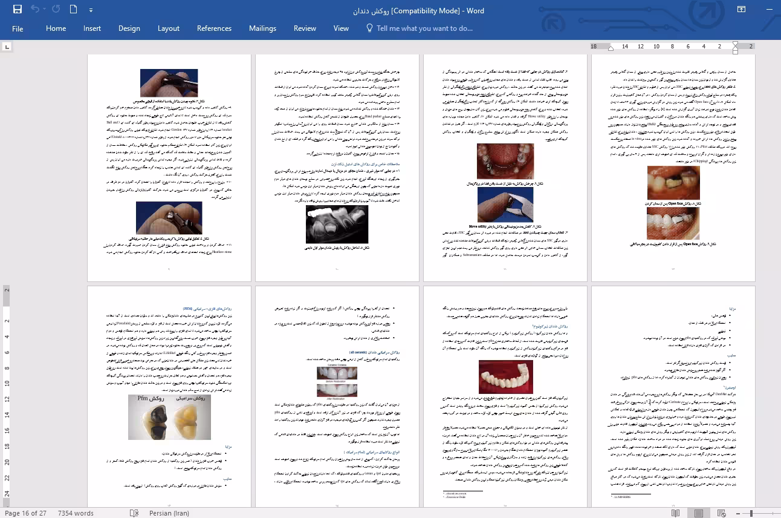Expand Customize Quick Access Toolbar menu
Image resolution: width=781 pixels, height=518 pixels.
click(91, 10)
